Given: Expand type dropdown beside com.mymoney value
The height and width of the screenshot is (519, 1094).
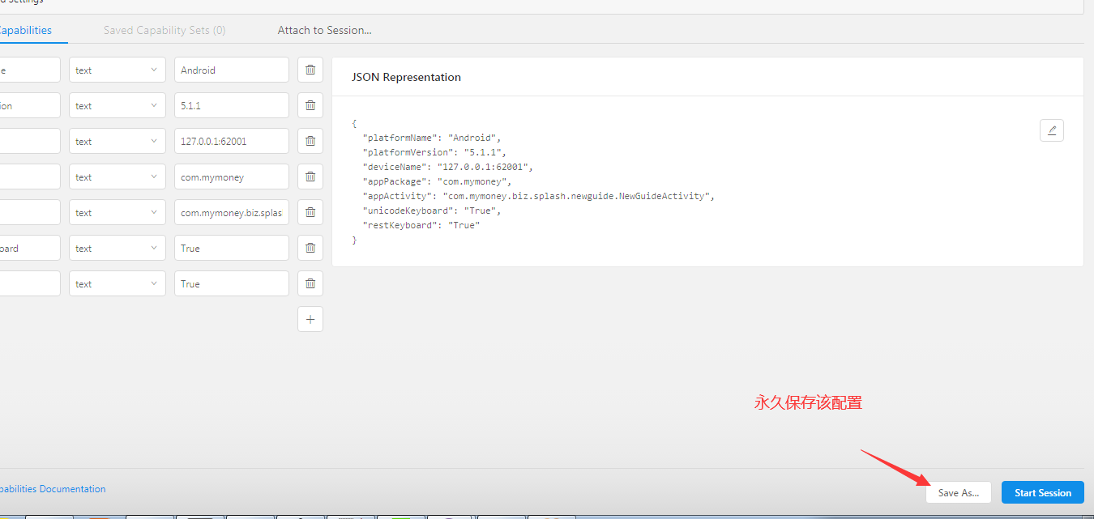Looking at the screenshot, I should point(118,177).
